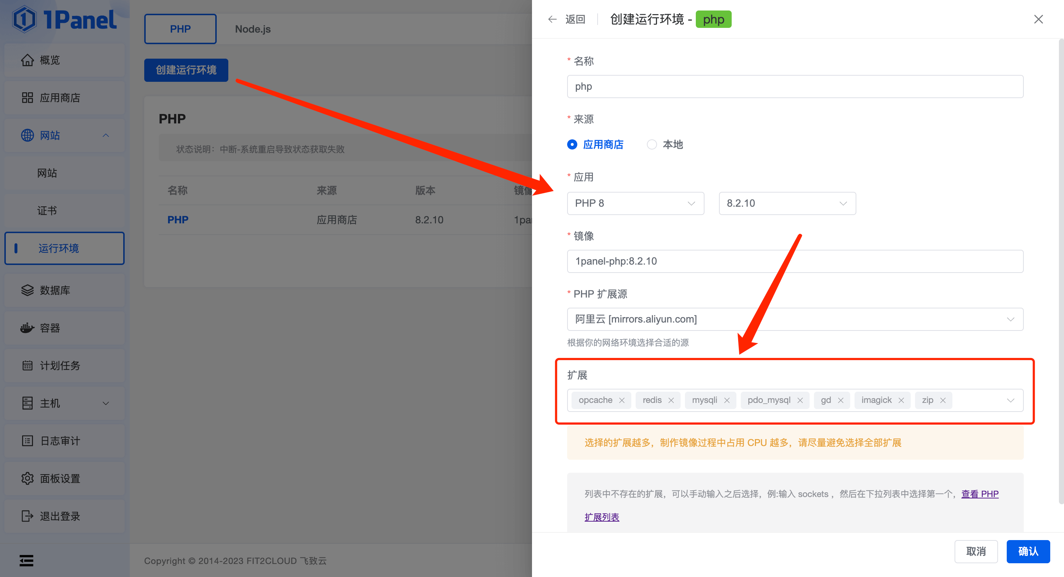
Task: Remove the zip extension tag
Action: point(943,400)
